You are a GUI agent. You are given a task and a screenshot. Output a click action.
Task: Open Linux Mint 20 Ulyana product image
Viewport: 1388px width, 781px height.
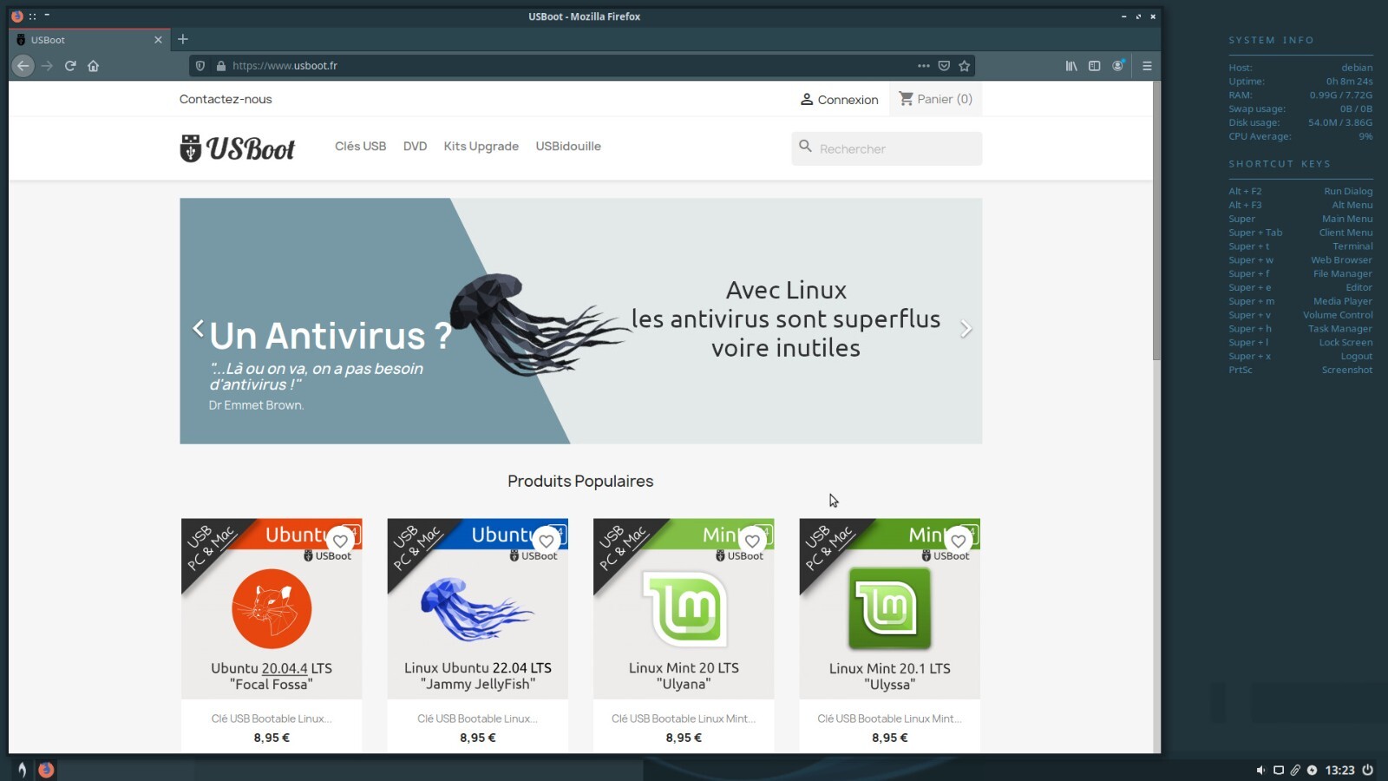pos(684,609)
